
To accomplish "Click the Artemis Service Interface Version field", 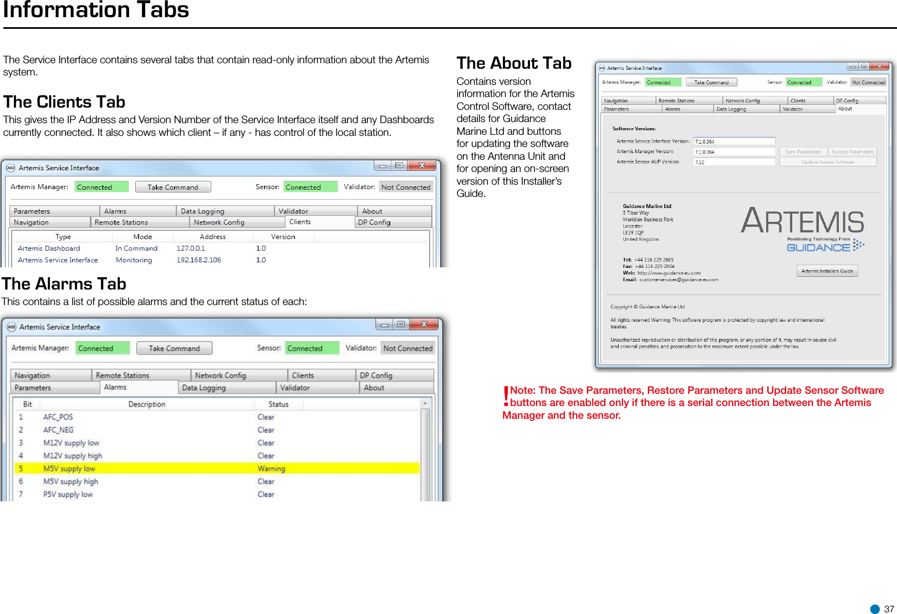I will pos(734,141).
